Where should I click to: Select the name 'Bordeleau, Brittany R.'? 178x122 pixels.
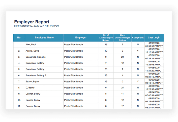tap(36, 75)
